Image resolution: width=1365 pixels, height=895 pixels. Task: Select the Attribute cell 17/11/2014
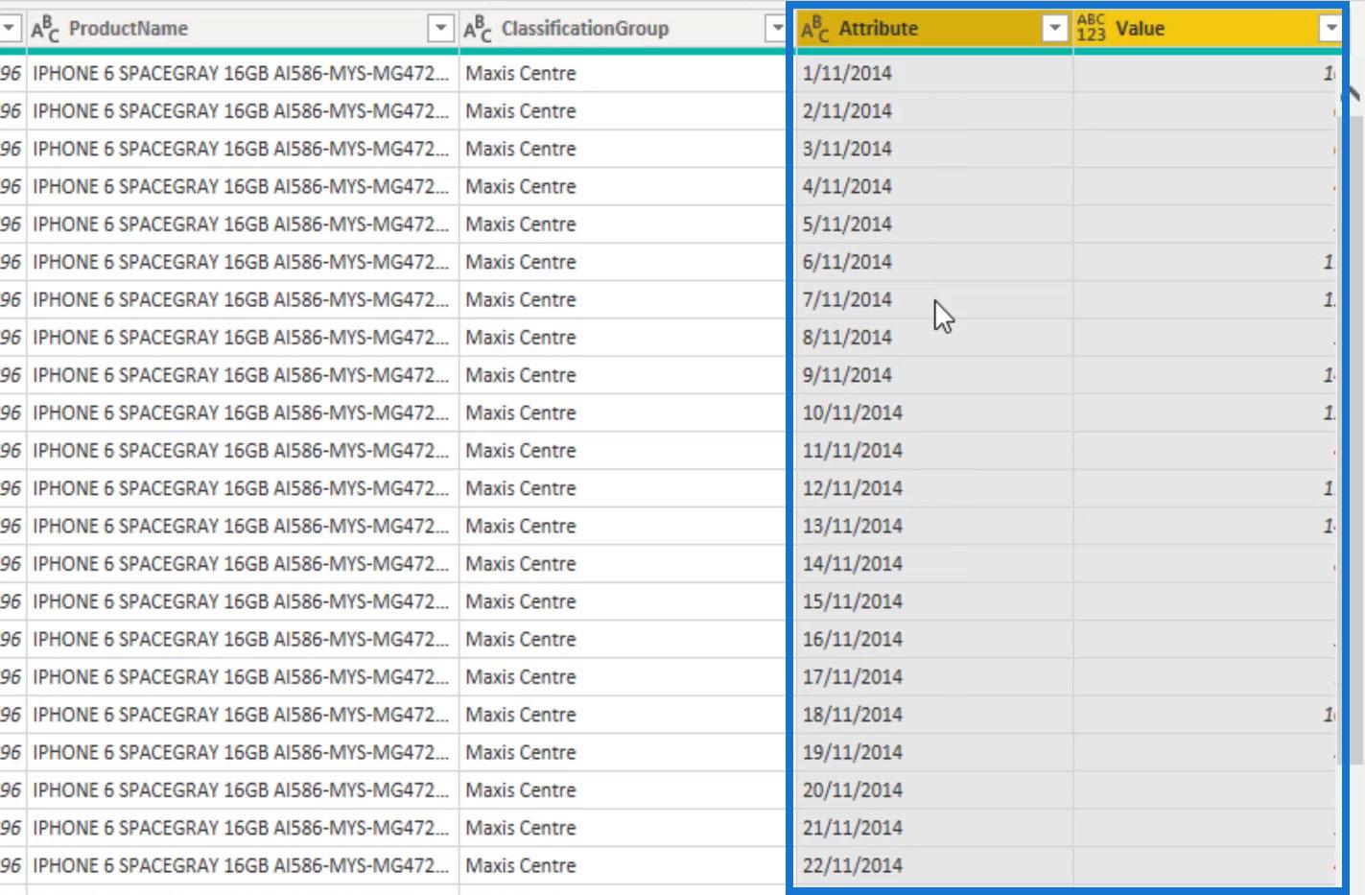(933, 677)
